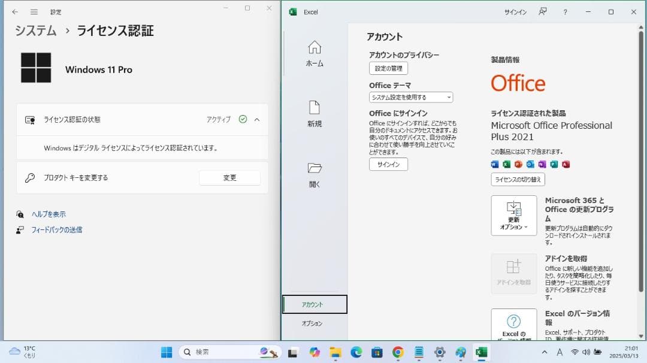647x363 pixels.
Task: Click the Excel app icon in title bar
Action: [x=293, y=12]
